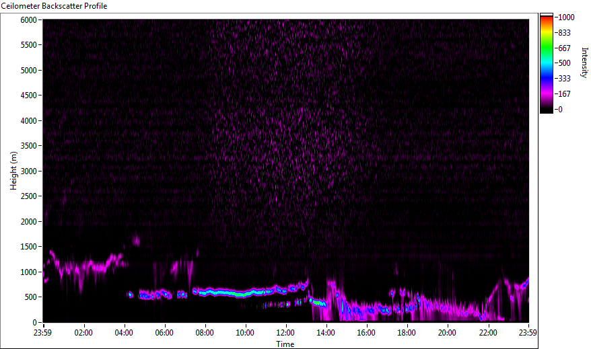This screenshot has height=349, width=591.
Task: Click the 3500 height axis value
Action: pyautogui.click(x=29, y=146)
